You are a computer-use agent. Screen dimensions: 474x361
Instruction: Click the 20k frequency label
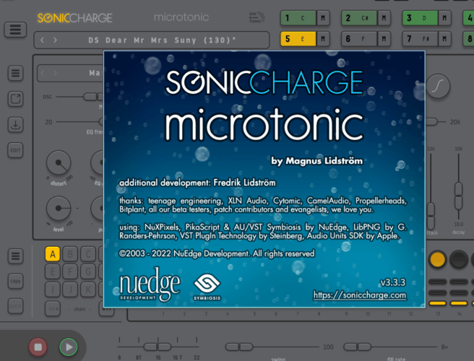(x=455, y=122)
